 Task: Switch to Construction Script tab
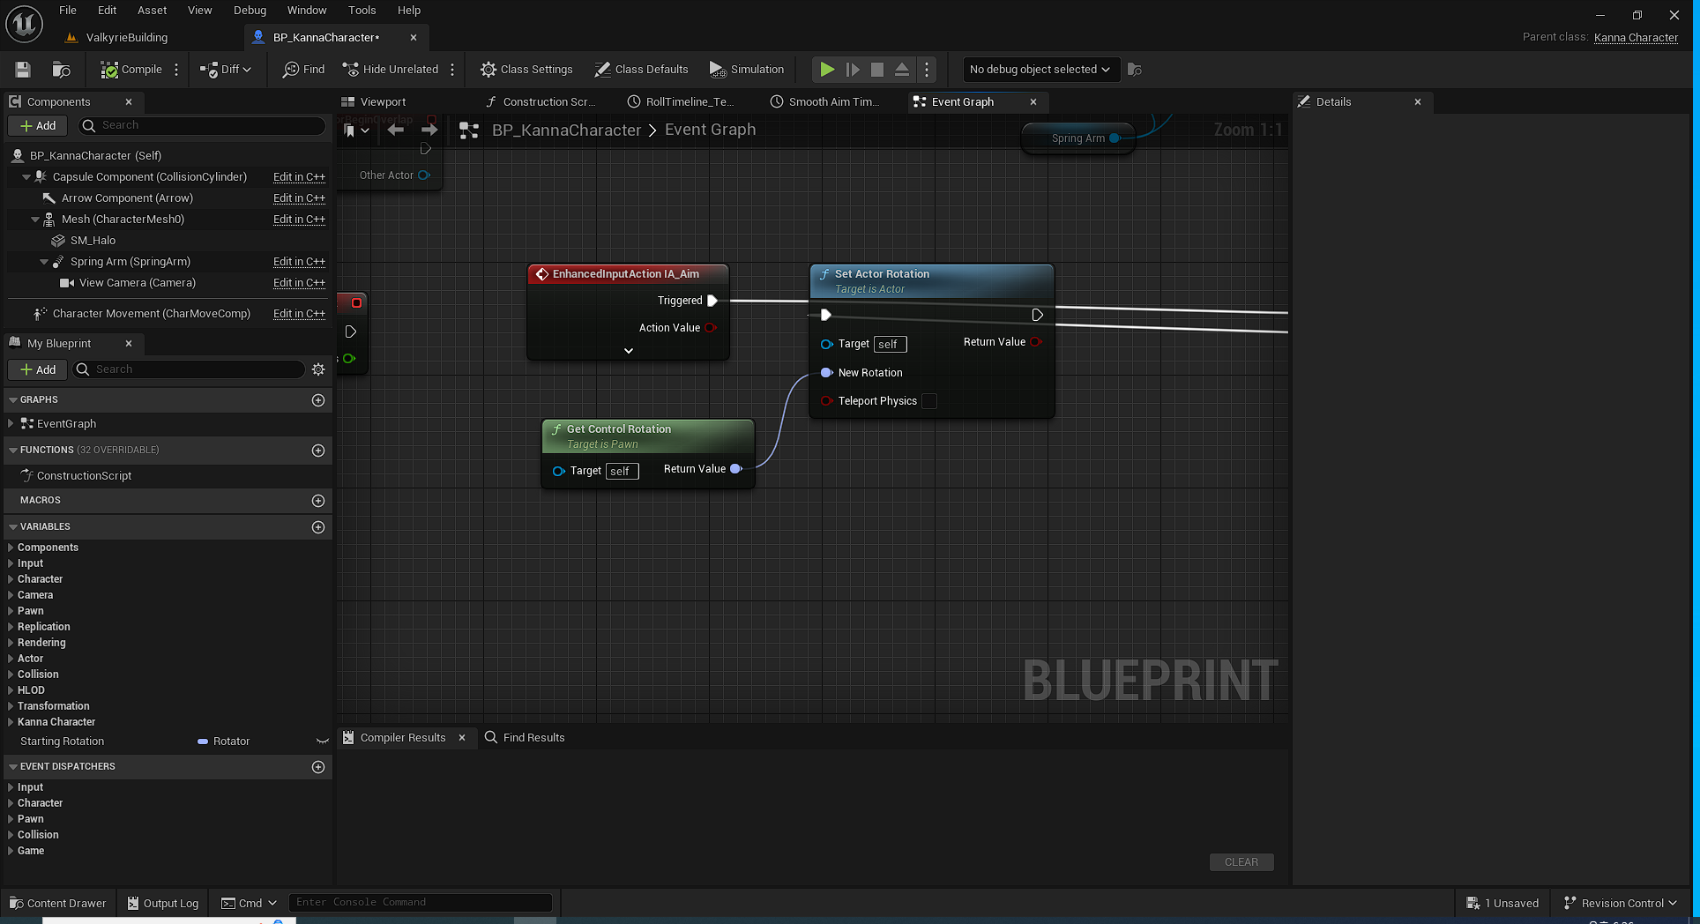click(x=548, y=102)
